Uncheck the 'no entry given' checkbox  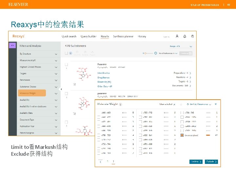182,135
